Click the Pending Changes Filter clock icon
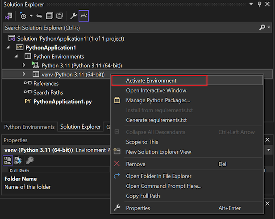This screenshot has width=275, height=219. [x=23, y=16]
